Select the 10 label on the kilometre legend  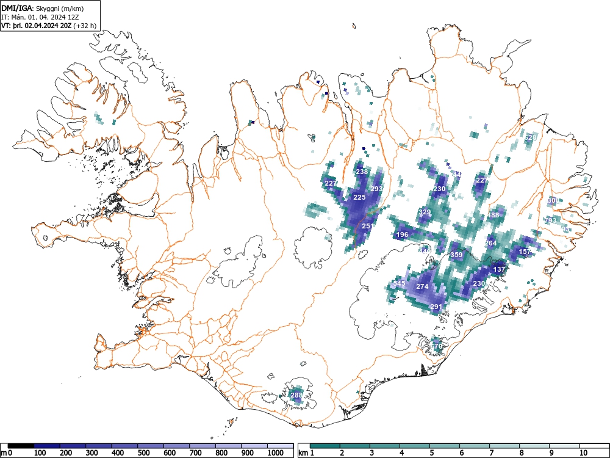pos(583,453)
